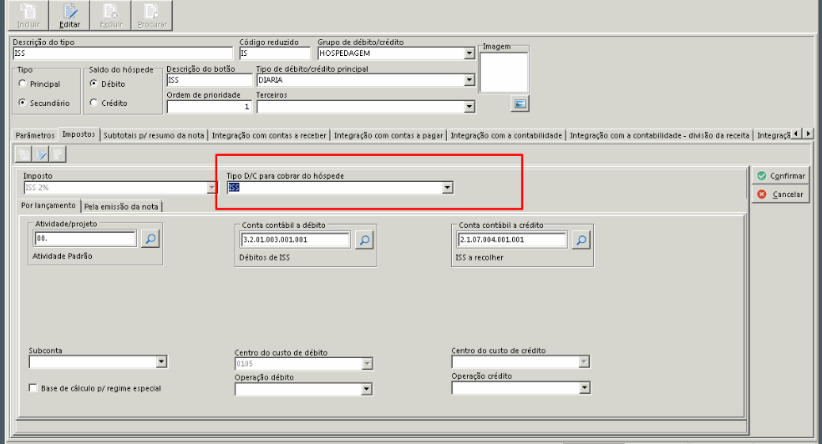This screenshot has height=444, width=822.
Task: Click the first small icon in Impostos toolbar
Action: (24, 154)
